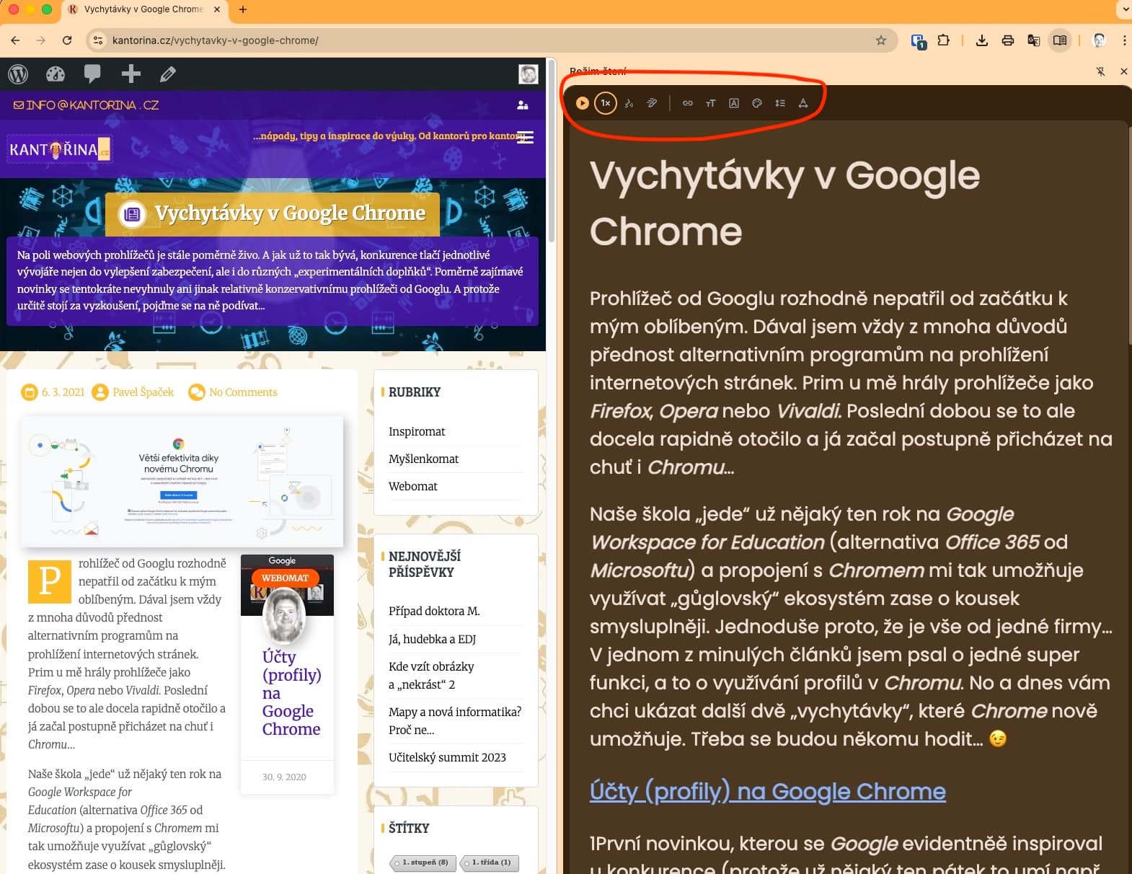Unpin the reading mode side panel
1132x874 pixels.
(1100, 71)
